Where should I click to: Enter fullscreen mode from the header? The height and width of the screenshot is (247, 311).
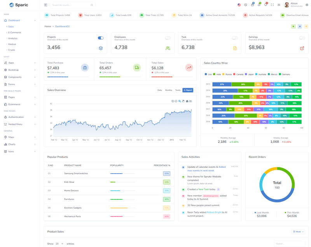pyautogui.click(x=272, y=5)
